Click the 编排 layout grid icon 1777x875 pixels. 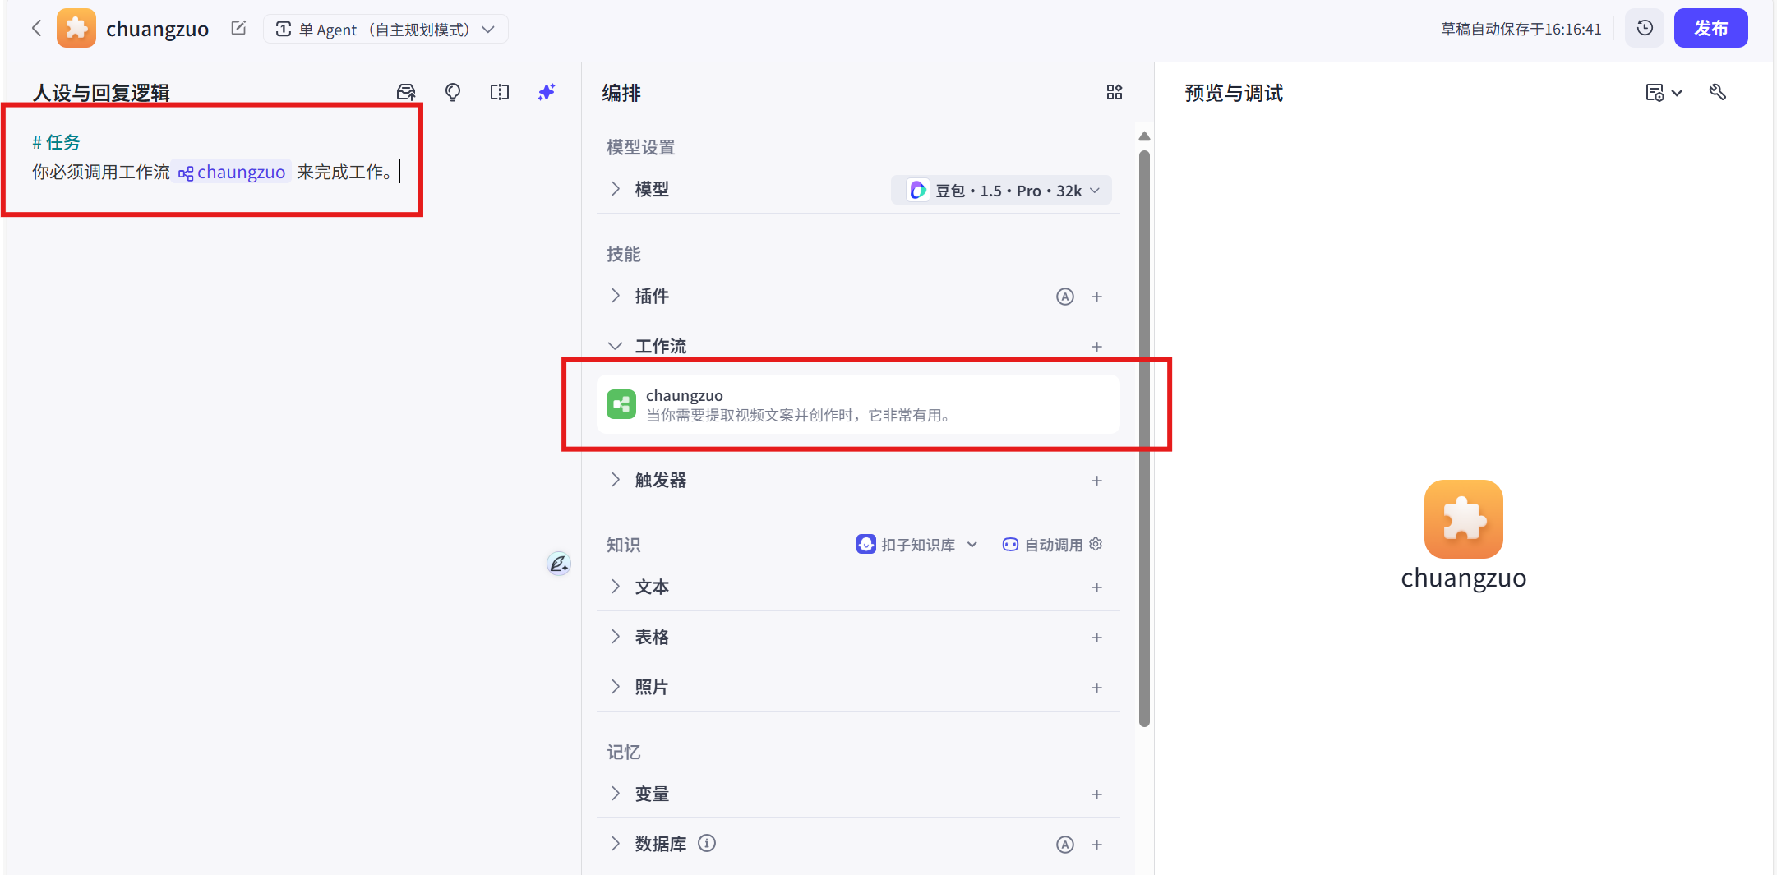coord(1114,92)
